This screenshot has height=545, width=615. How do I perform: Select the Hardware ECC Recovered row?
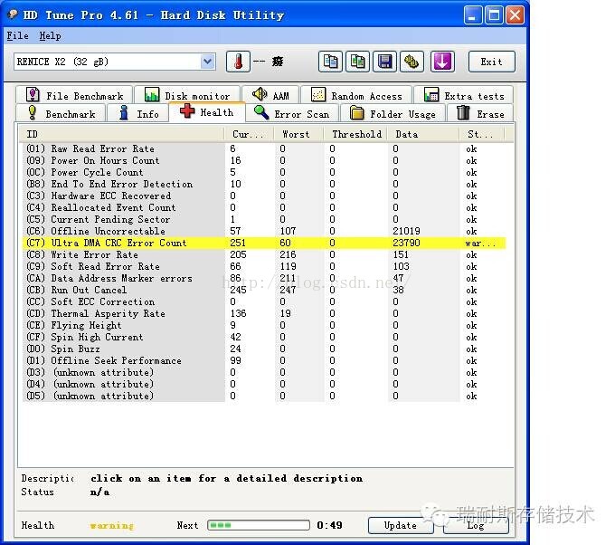pyautogui.click(x=264, y=196)
